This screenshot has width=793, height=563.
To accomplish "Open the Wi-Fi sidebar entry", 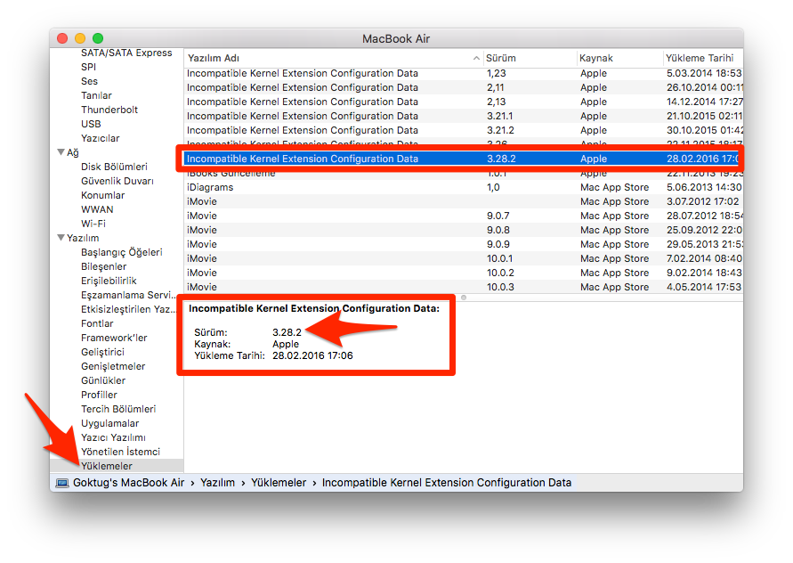I will tap(94, 224).
